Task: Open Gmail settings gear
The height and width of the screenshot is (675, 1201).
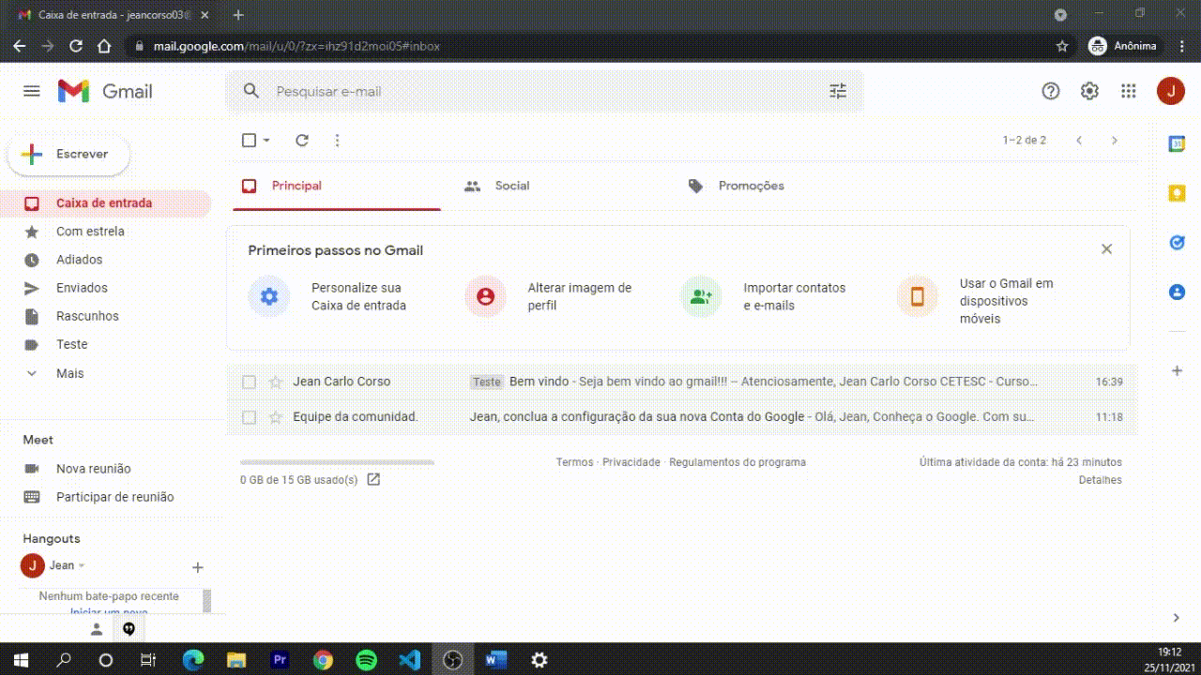Action: pyautogui.click(x=1089, y=91)
